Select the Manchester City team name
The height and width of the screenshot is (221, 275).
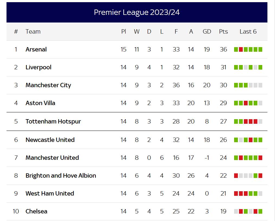pyautogui.click(x=48, y=85)
